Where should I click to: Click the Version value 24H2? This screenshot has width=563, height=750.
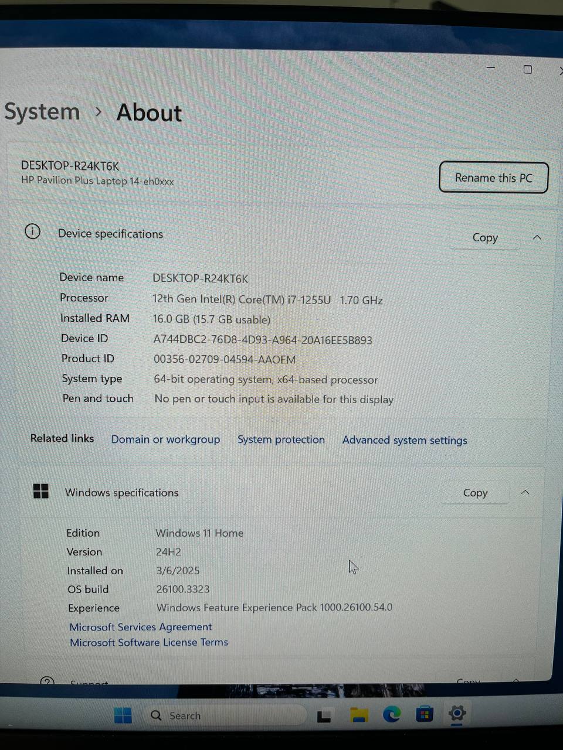click(x=168, y=552)
